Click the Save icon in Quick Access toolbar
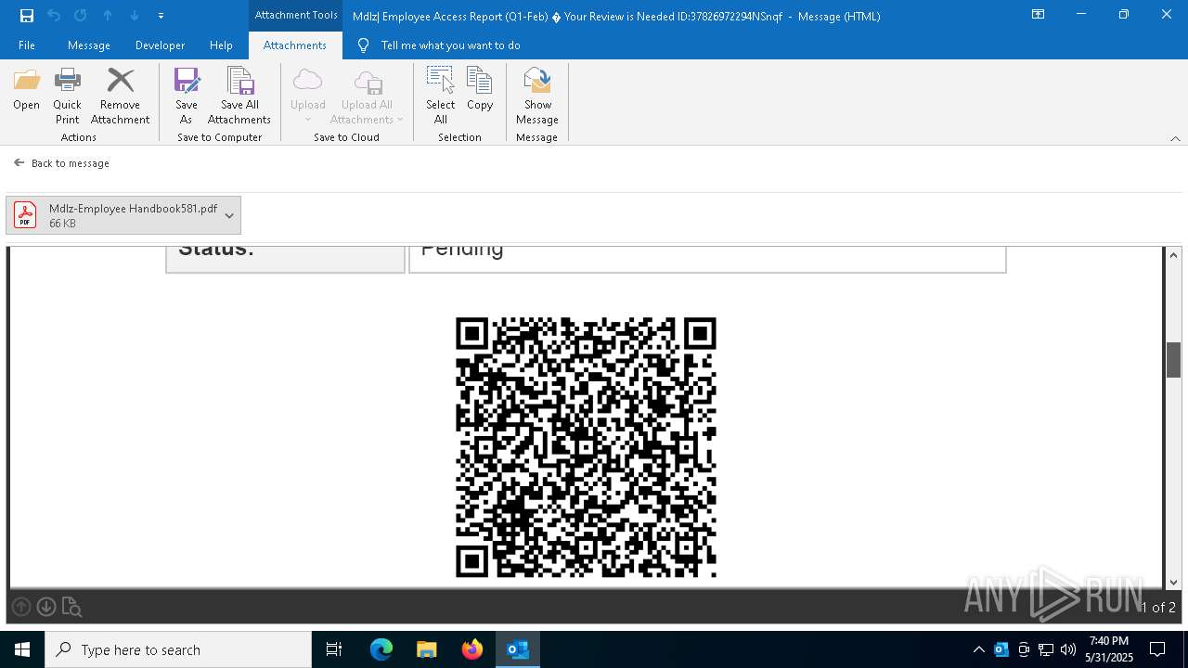 click(27, 16)
